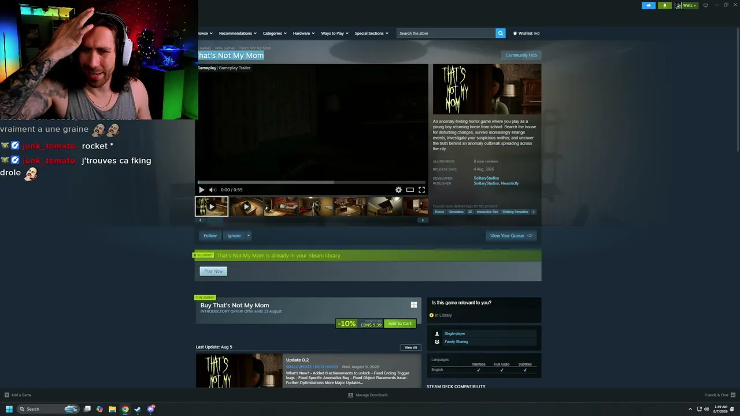The height and width of the screenshot is (416, 740).
Task: Show hidden system tray icons
Action: coord(690,409)
